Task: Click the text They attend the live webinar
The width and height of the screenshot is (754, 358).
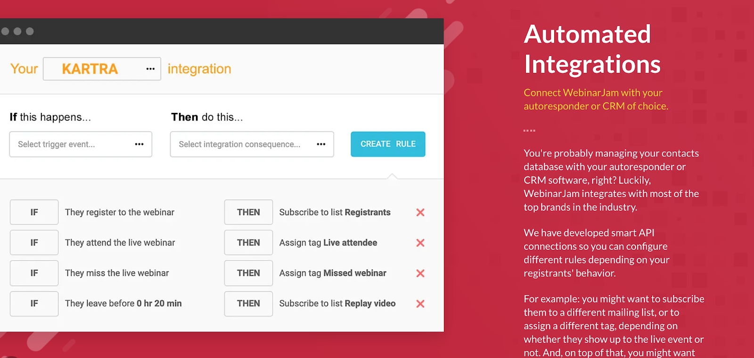Action: point(120,243)
